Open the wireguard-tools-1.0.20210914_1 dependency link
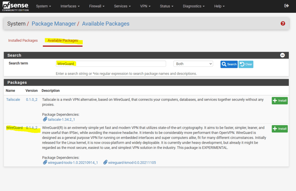296x191 pixels. click(x=73, y=162)
